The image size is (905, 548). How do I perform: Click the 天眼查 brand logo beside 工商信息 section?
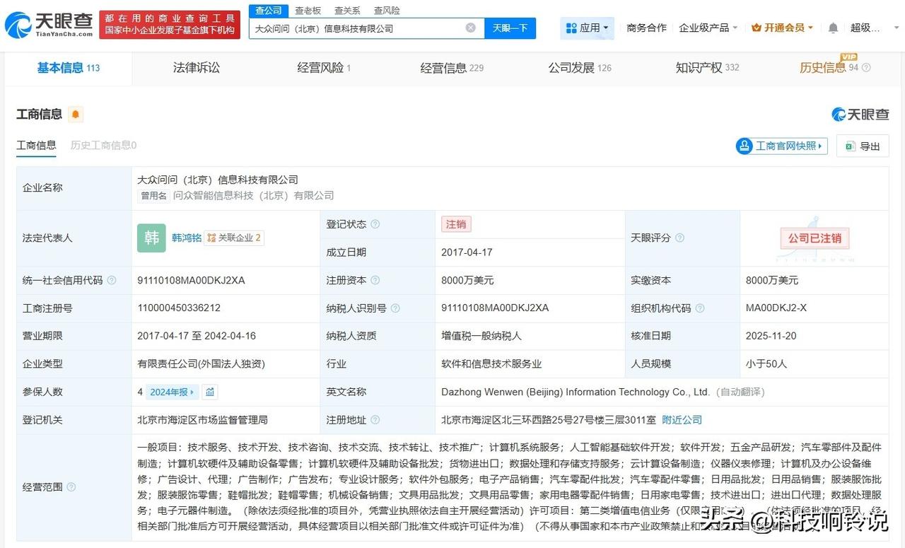[x=860, y=114]
